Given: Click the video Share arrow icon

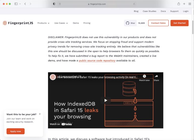Looking at the screenshot, I should coord(156,76).
